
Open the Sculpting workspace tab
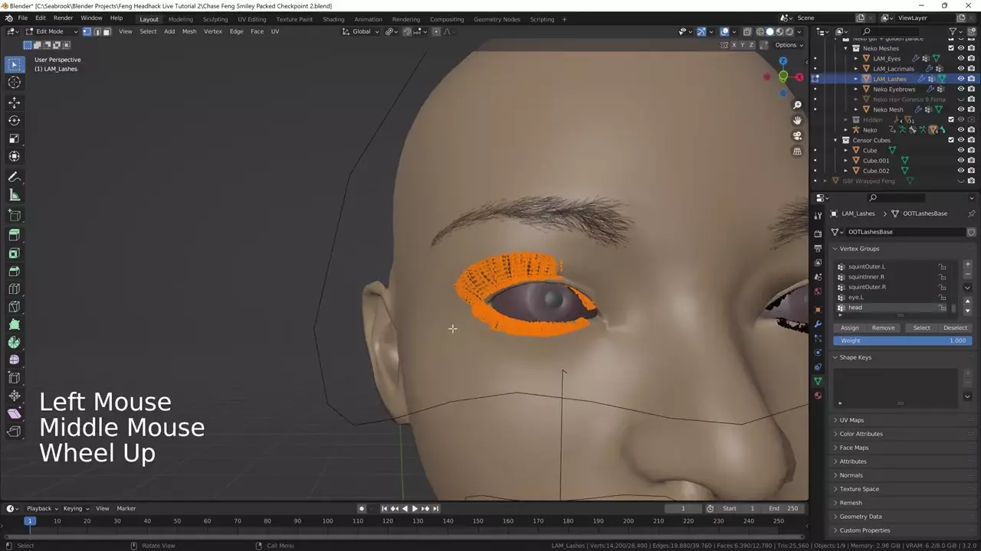tap(215, 19)
